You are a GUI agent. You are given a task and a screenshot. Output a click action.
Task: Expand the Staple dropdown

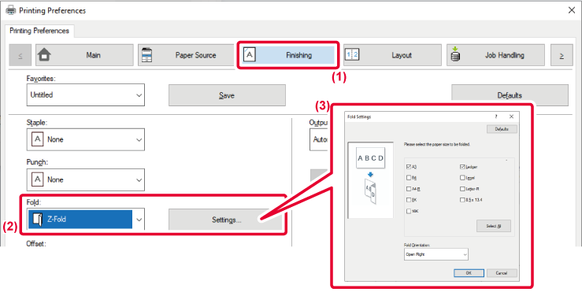click(x=86, y=139)
